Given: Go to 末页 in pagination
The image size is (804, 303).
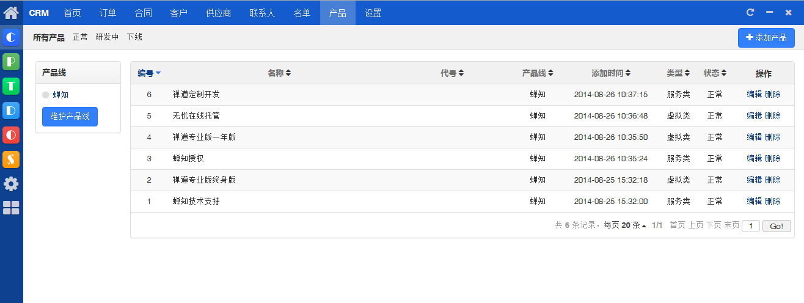Looking at the screenshot, I should tap(732, 225).
